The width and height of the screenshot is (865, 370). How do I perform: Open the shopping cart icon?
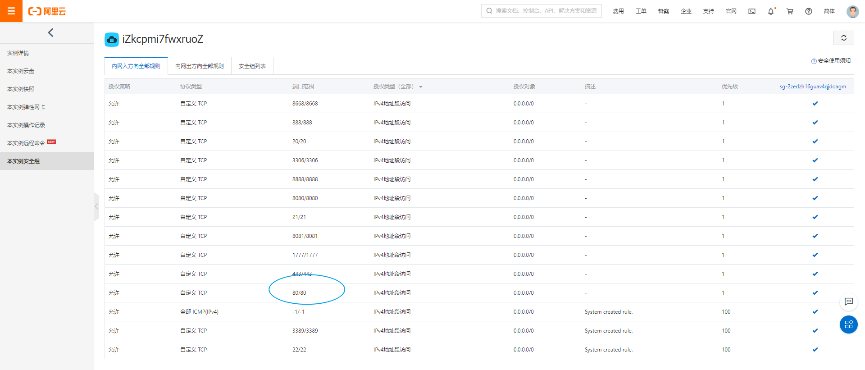tap(790, 11)
